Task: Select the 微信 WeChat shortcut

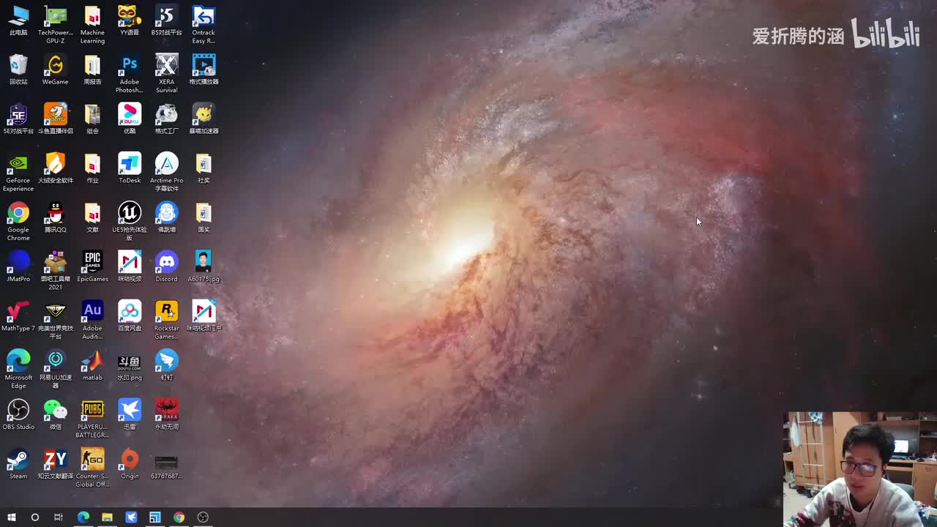Action: (x=56, y=415)
